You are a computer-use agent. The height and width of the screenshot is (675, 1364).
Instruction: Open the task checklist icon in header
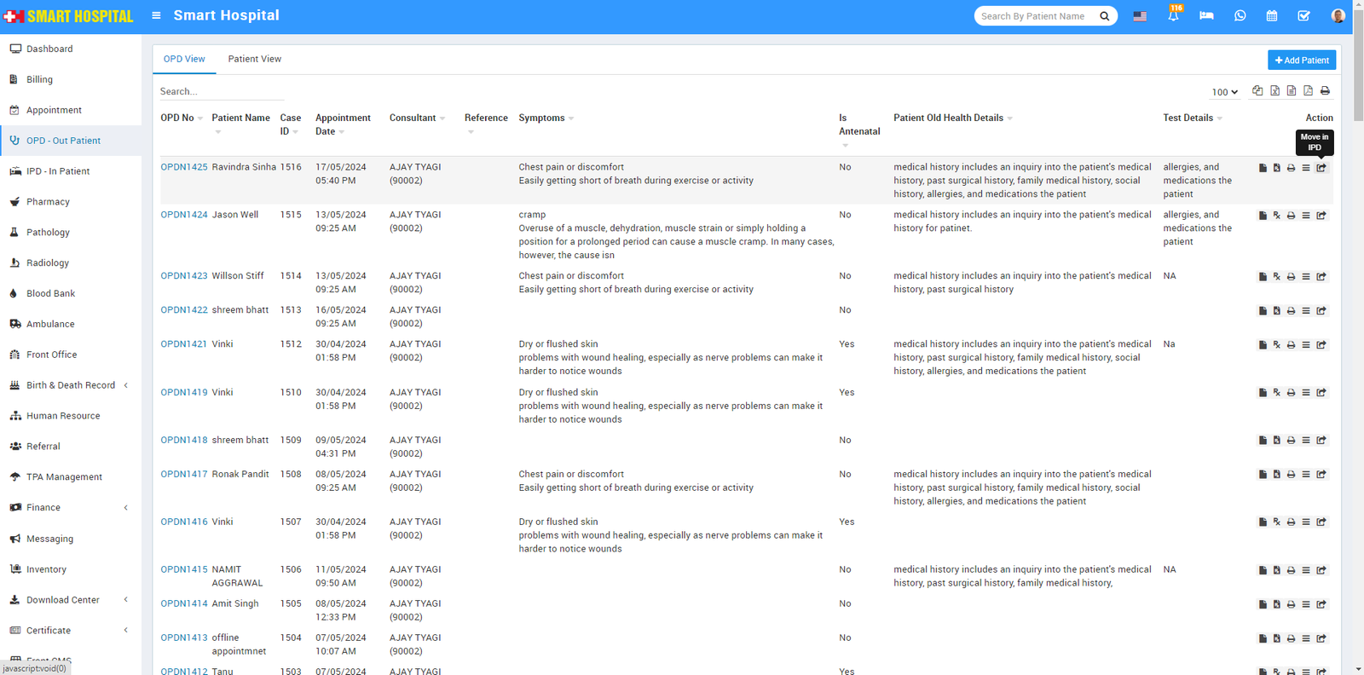pos(1303,16)
